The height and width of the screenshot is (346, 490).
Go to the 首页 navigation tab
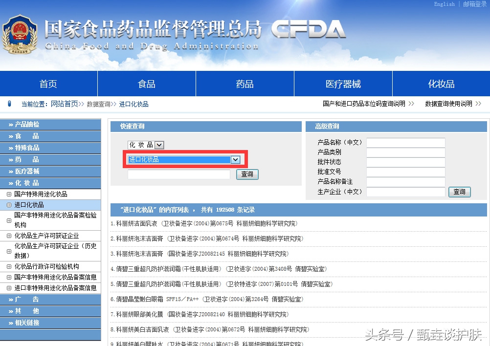pyautogui.click(x=48, y=84)
